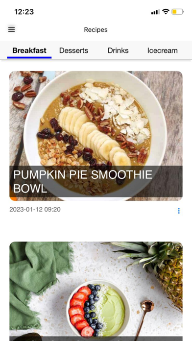Tap the battery indicator icon

(178, 12)
